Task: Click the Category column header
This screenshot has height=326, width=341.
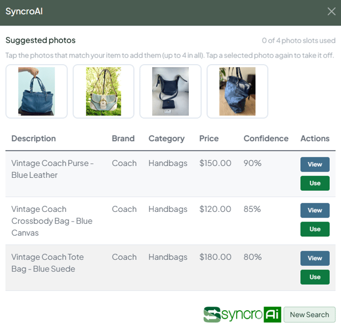Action: click(166, 139)
